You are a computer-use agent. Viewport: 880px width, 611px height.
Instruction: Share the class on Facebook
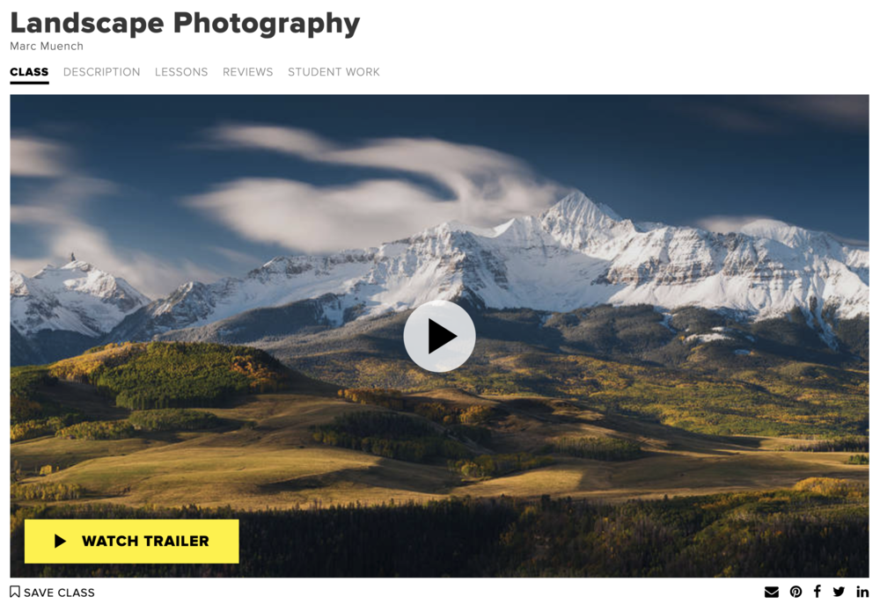(x=818, y=592)
